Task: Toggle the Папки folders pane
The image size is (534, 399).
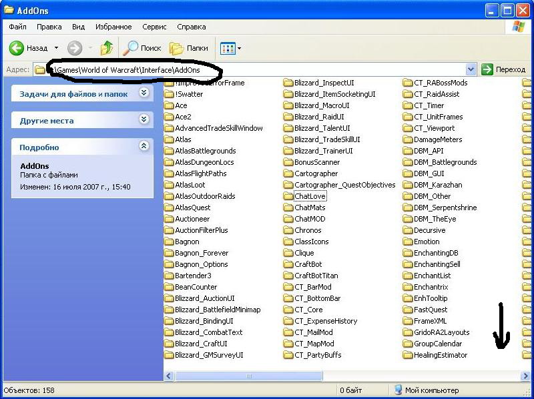Action: pos(189,48)
